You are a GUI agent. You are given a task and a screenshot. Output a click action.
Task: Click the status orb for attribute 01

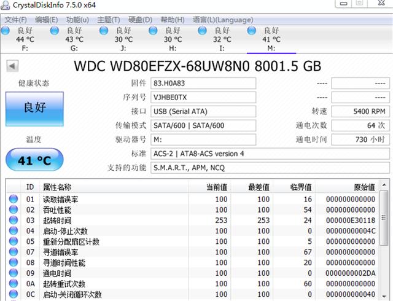(x=14, y=198)
